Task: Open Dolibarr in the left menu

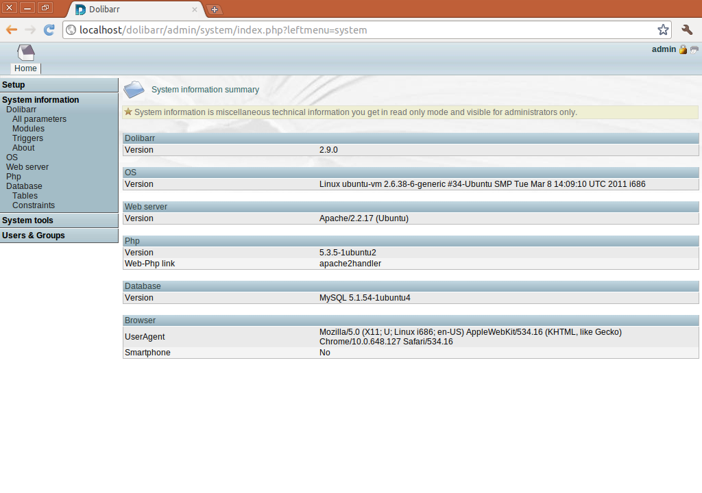Action: 21,110
